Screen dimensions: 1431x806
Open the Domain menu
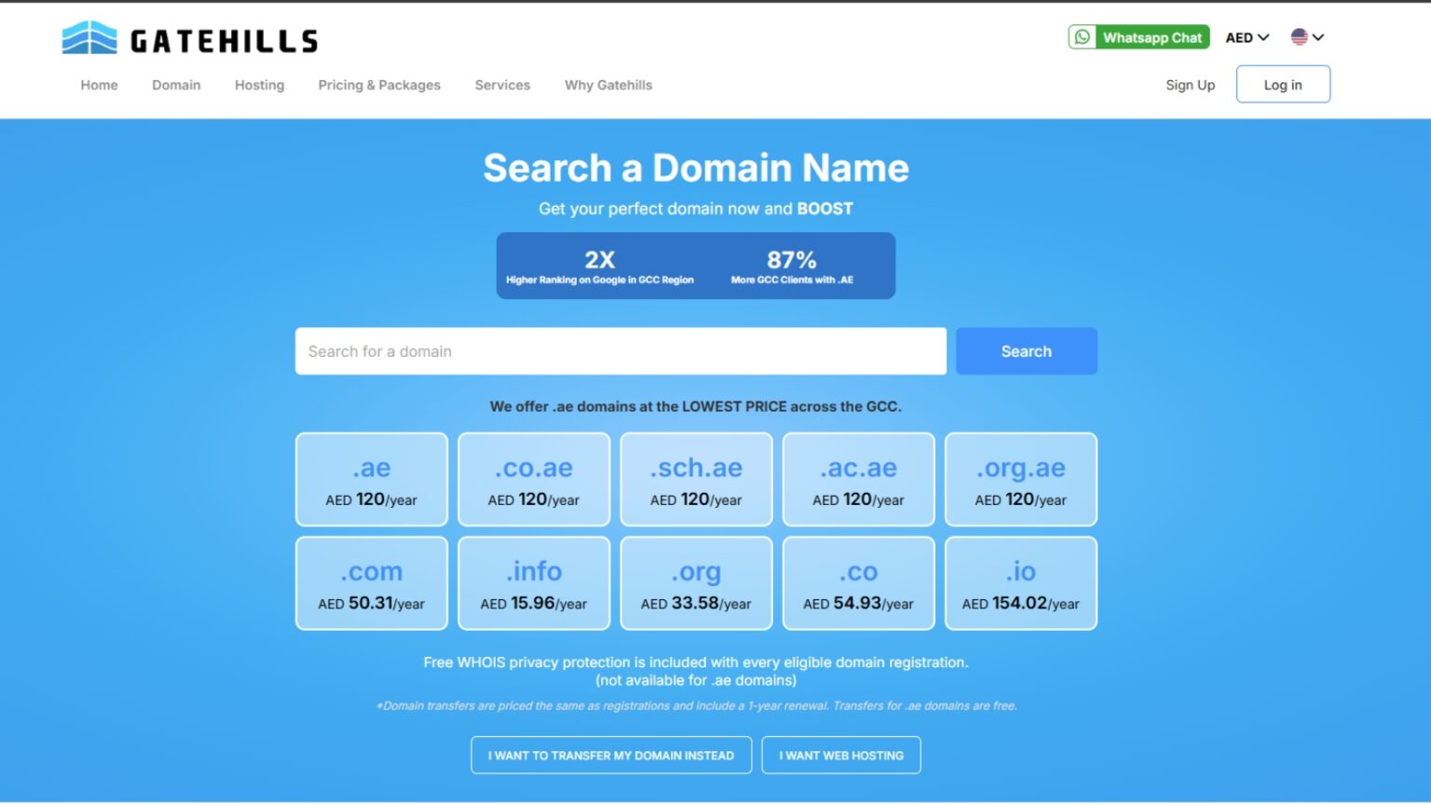tap(176, 85)
